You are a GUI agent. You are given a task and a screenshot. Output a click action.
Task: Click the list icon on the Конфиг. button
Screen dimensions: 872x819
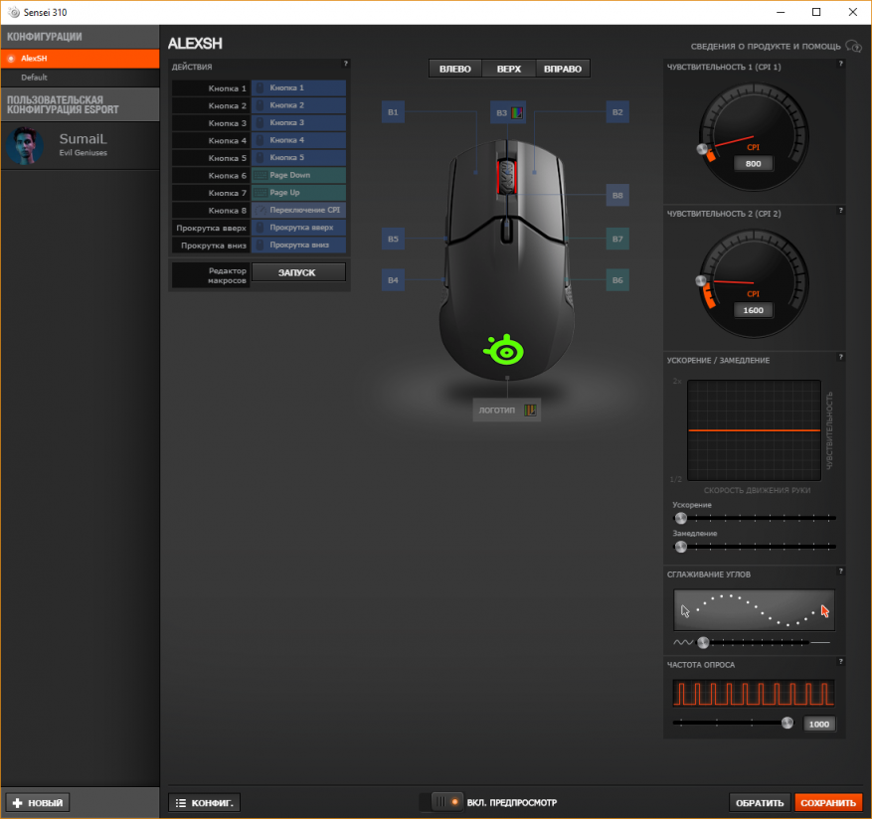pyautogui.click(x=181, y=803)
